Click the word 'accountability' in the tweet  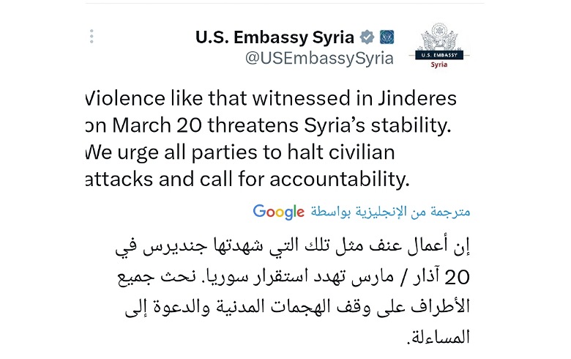[x=354, y=178]
